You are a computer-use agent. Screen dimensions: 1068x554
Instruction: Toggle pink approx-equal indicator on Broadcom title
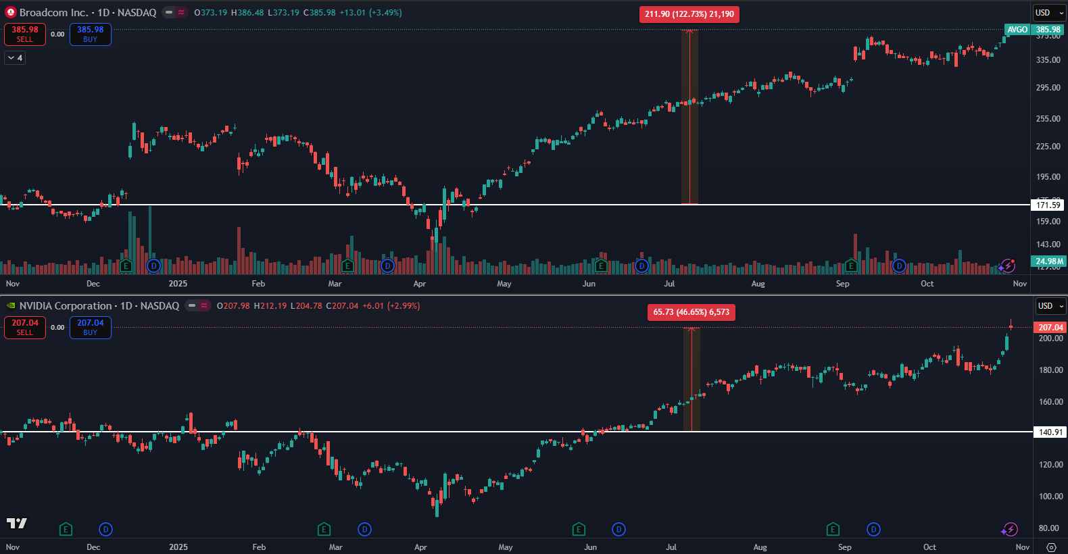(181, 12)
